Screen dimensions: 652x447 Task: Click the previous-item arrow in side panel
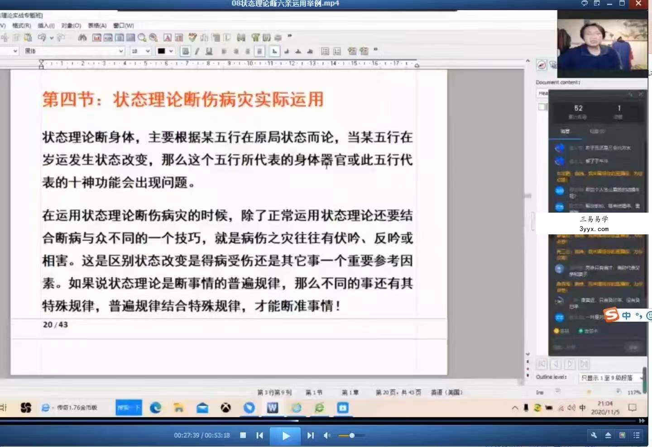556,364
